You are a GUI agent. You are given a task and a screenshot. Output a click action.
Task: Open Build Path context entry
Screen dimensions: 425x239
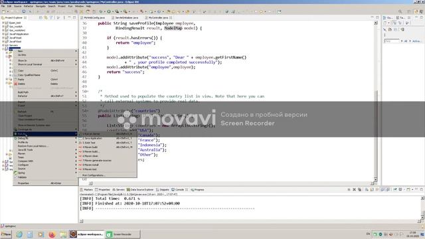click(x=45, y=92)
